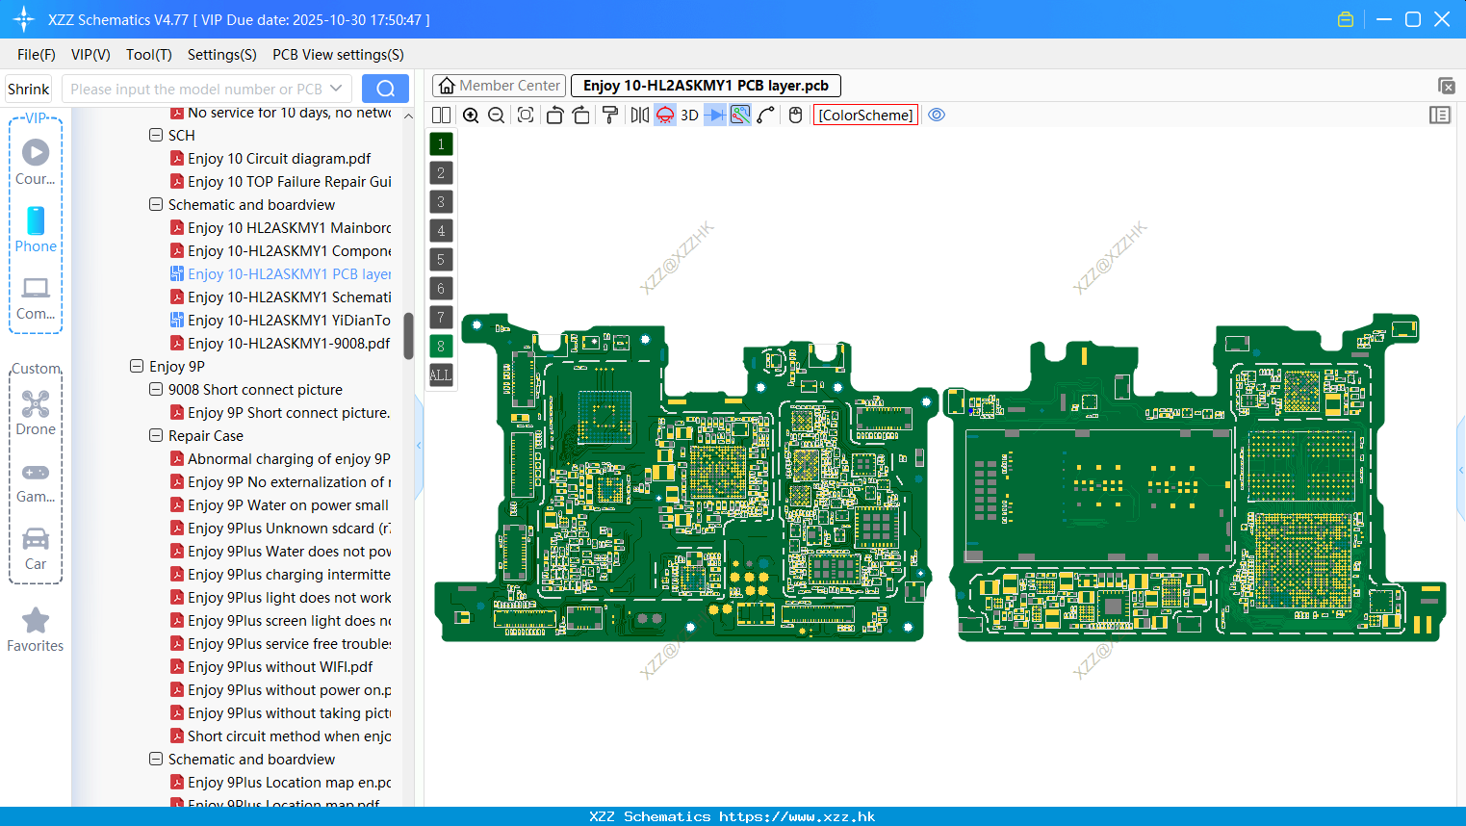Mirror the board with the flip icon
Screen dimensions: 1466x826
tap(640, 115)
